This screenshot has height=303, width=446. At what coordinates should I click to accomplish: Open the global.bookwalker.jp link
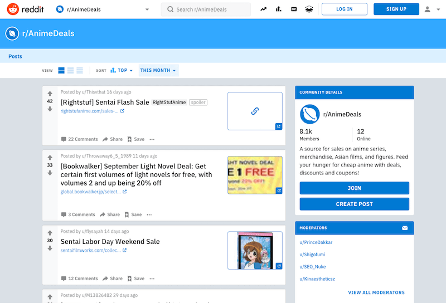pos(93,192)
